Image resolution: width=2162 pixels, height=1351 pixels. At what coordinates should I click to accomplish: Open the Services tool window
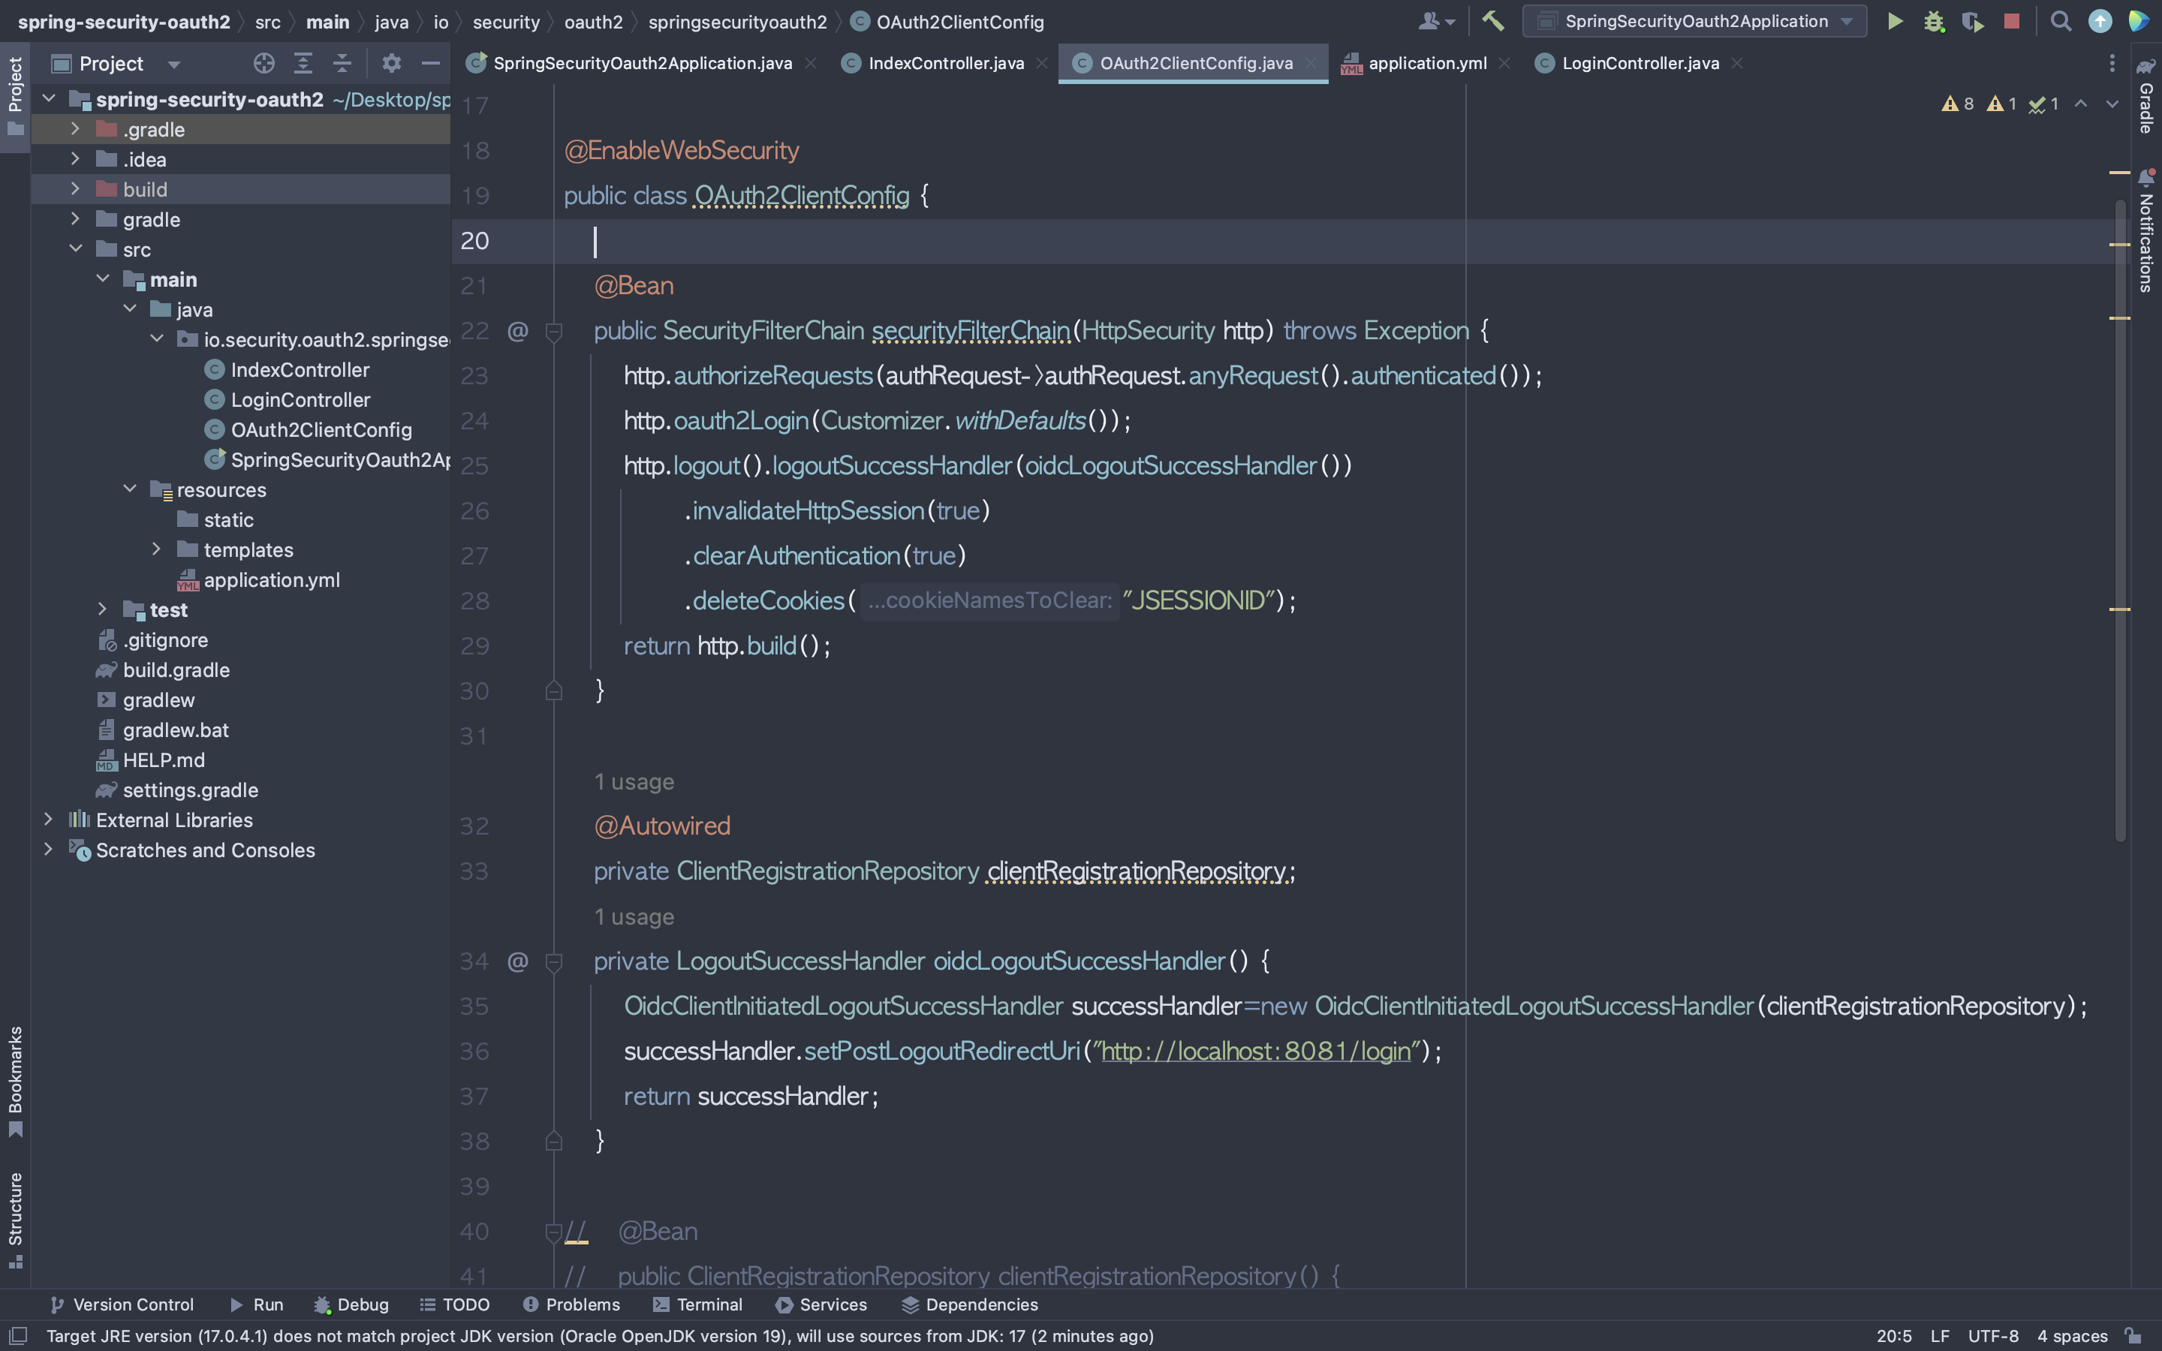(821, 1304)
